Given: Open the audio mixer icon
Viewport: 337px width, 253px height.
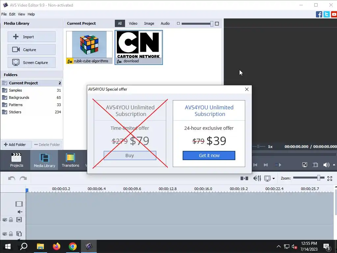Looking at the screenshot, I should [257, 178].
